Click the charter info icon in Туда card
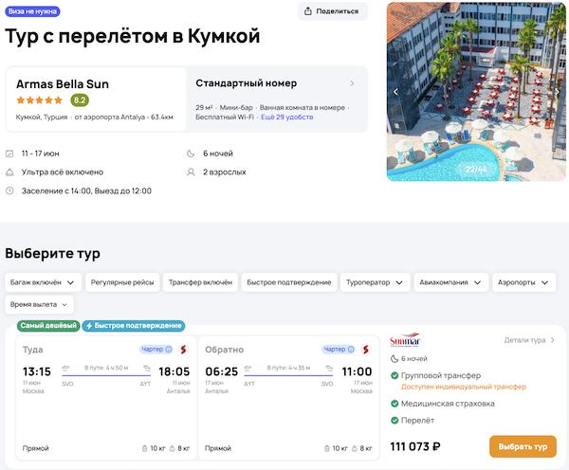569x470 pixels. click(168, 349)
